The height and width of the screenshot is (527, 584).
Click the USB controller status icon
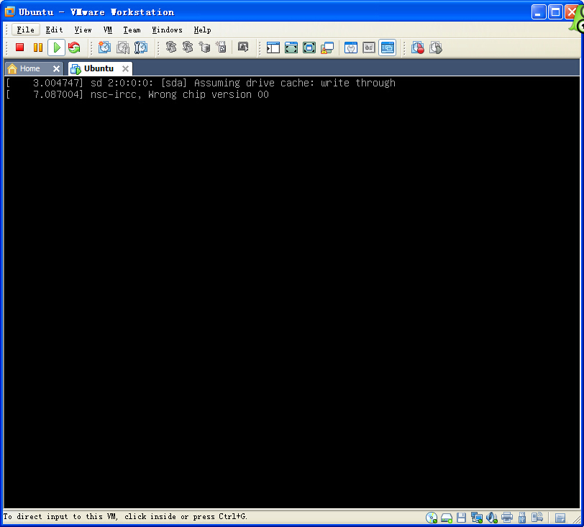coord(522,518)
